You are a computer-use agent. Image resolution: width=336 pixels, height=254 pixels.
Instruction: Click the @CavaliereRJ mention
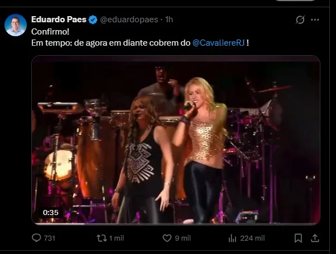pos(218,43)
